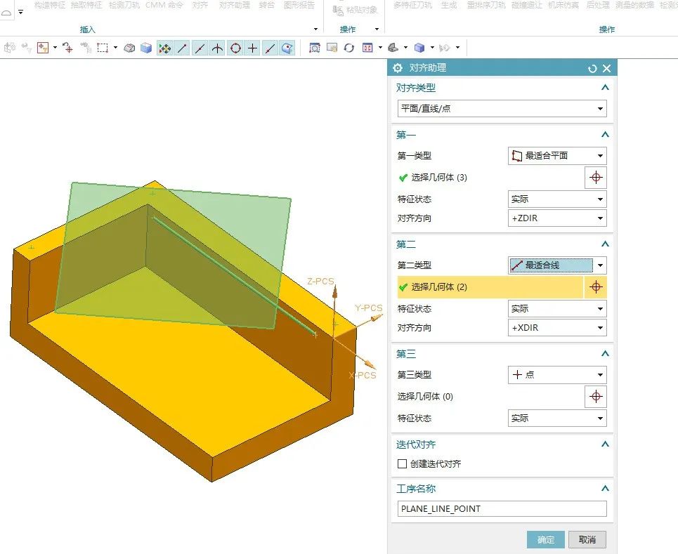
Task: Click the 选择几何体 (3) row
Action: [x=490, y=178]
